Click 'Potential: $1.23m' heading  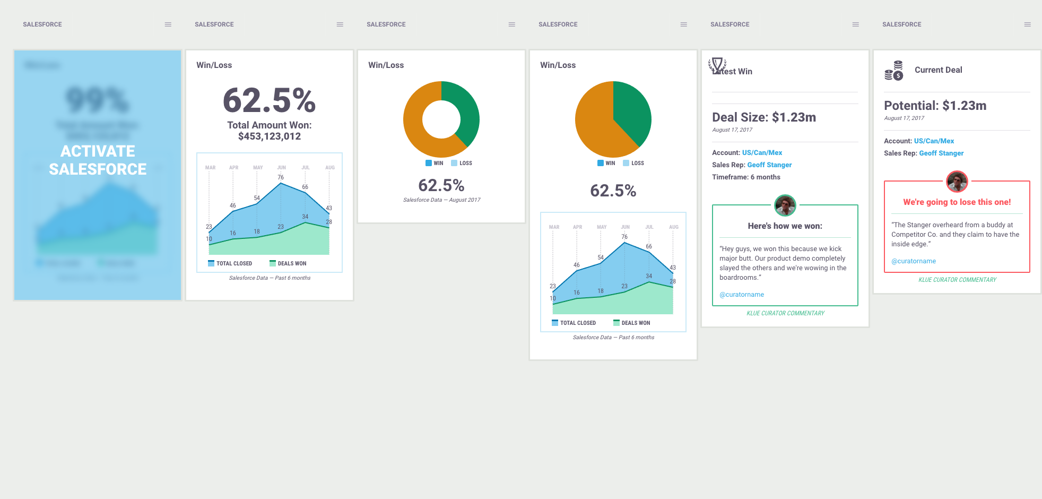935,106
